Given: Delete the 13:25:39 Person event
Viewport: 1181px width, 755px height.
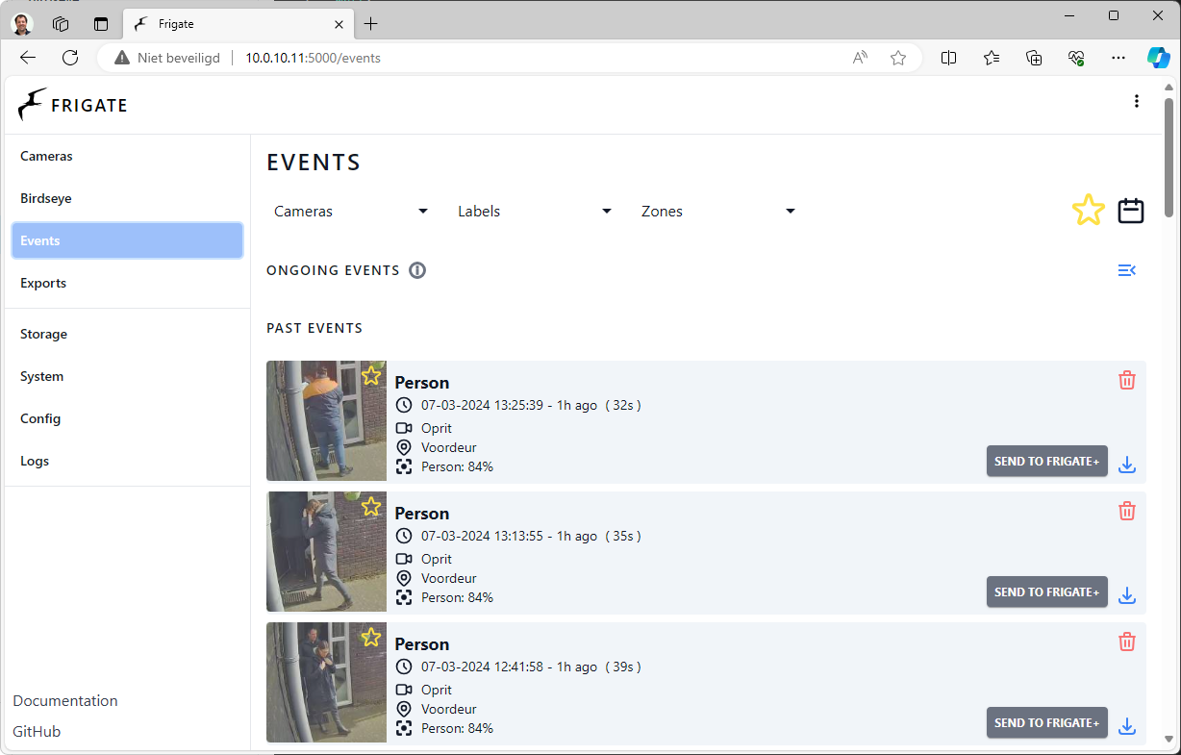Looking at the screenshot, I should [x=1127, y=381].
